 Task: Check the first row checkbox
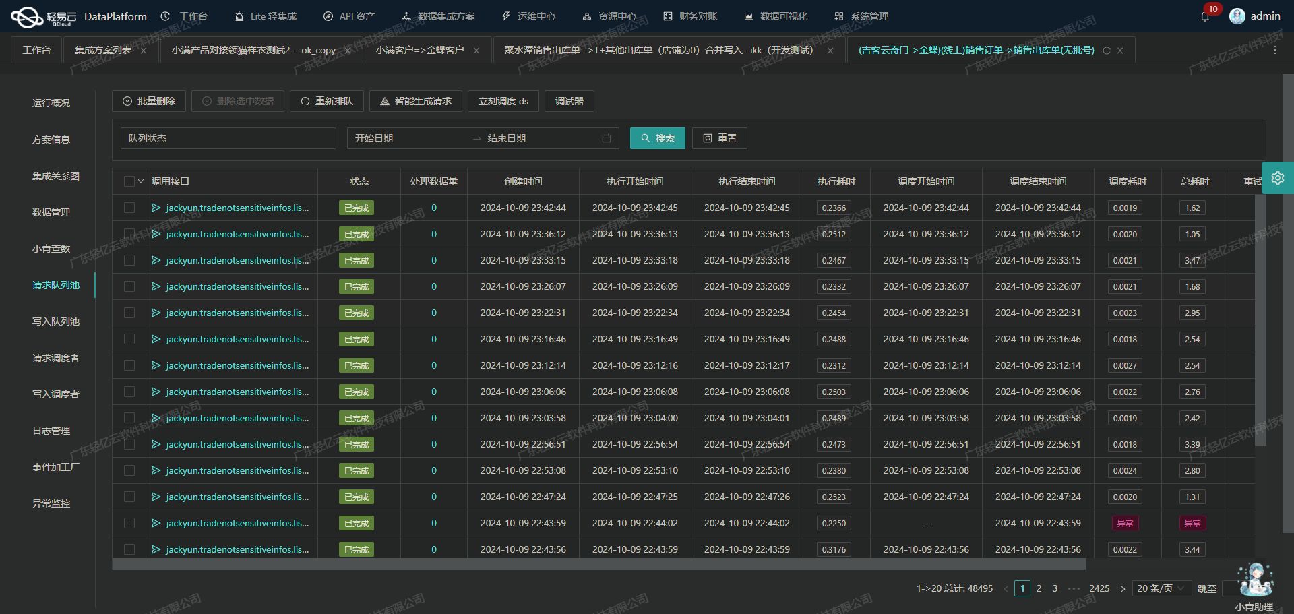point(129,208)
